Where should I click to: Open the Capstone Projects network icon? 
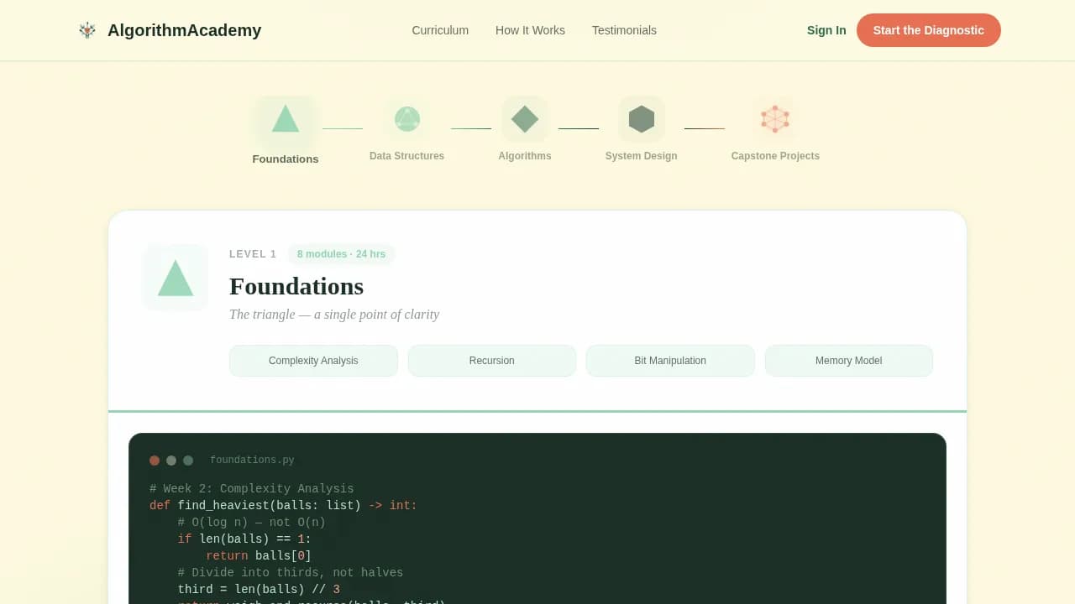pos(774,119)
